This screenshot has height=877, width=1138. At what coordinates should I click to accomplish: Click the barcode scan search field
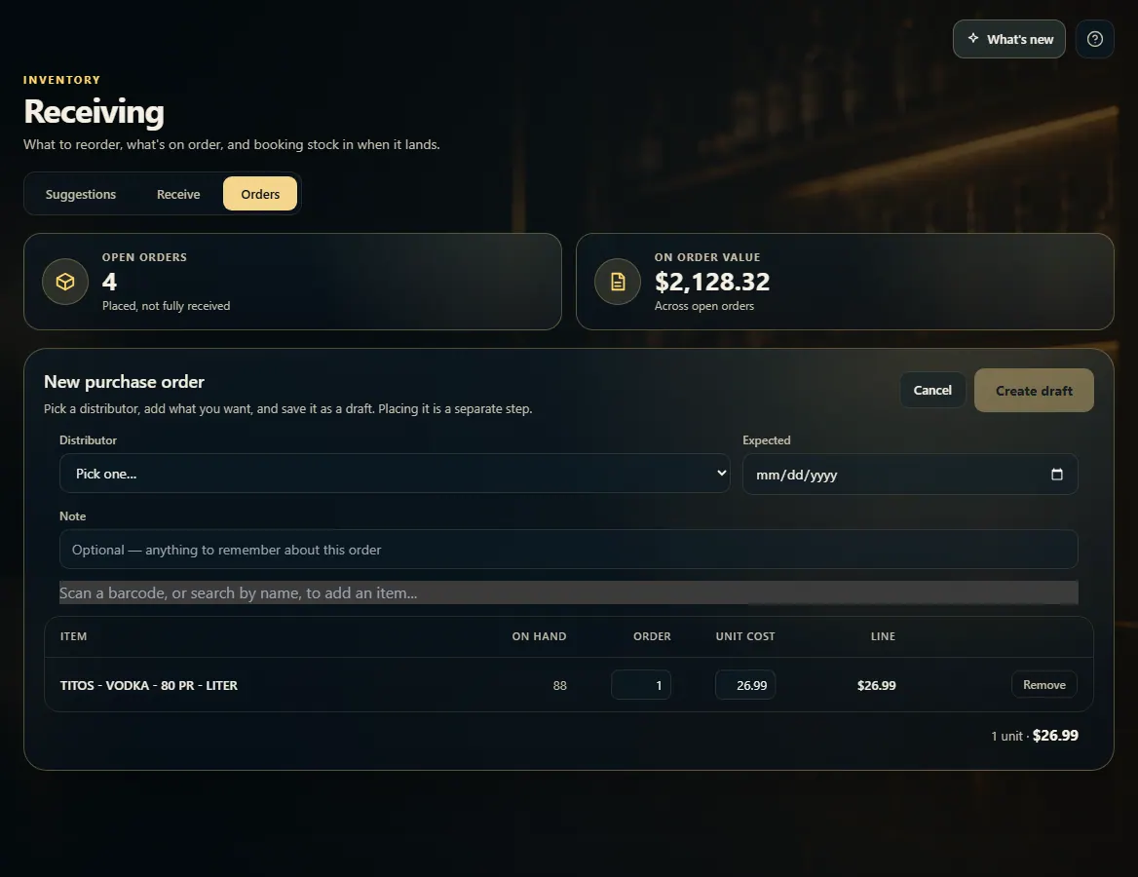pyautogui.click(x=568, y=592)
